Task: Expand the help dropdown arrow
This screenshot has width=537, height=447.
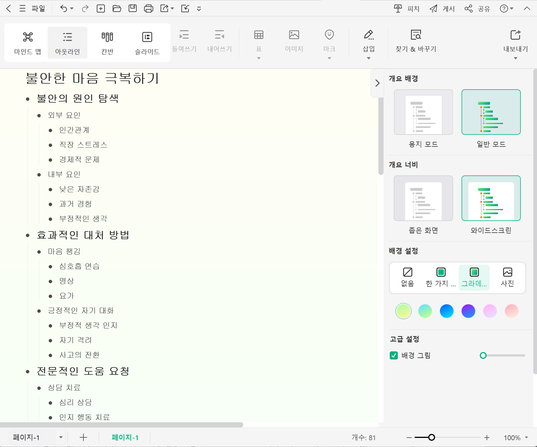Action: 512,9
